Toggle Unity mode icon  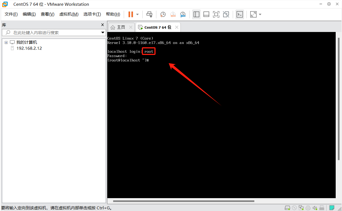pyautogui.click(x=226, y=14)
